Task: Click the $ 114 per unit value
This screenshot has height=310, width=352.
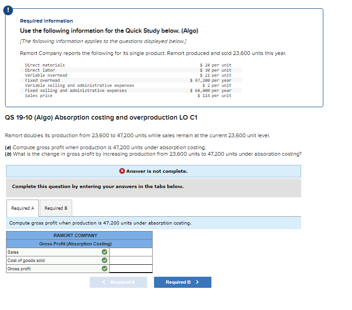Action: [214, 96]
